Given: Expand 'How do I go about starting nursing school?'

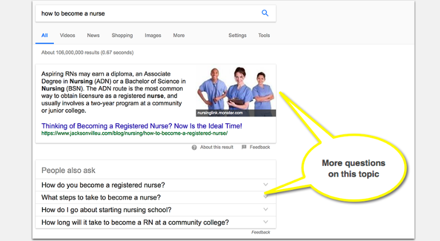Looking at the screenshot, I should pos(156,210).
